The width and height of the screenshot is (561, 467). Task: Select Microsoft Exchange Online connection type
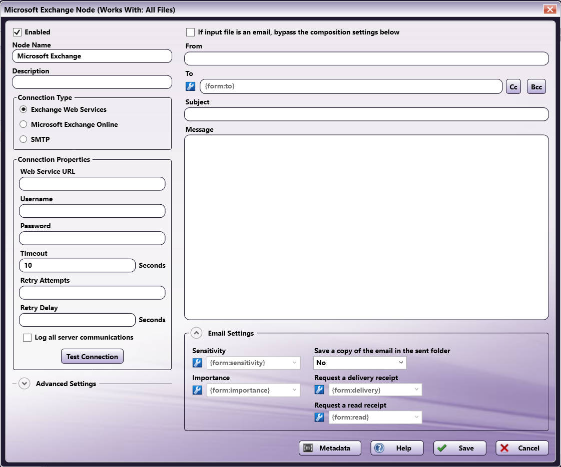23,124
